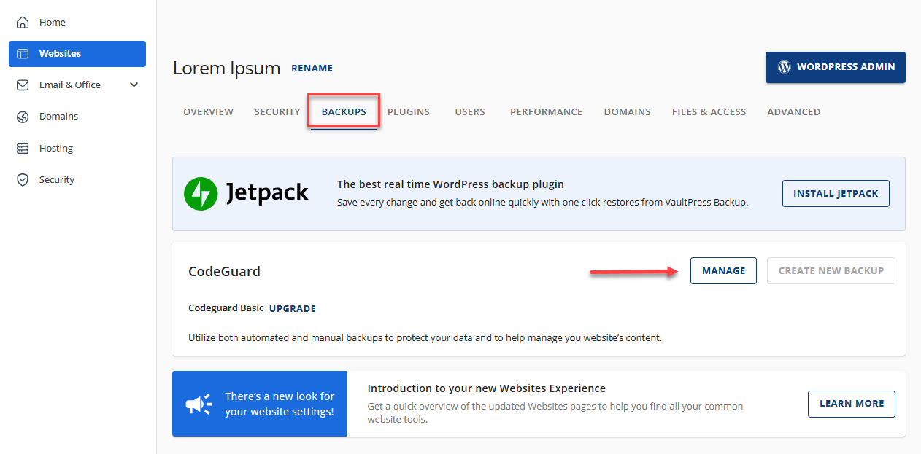Click the green Jetpack logo icon

(x=201, y=194)
